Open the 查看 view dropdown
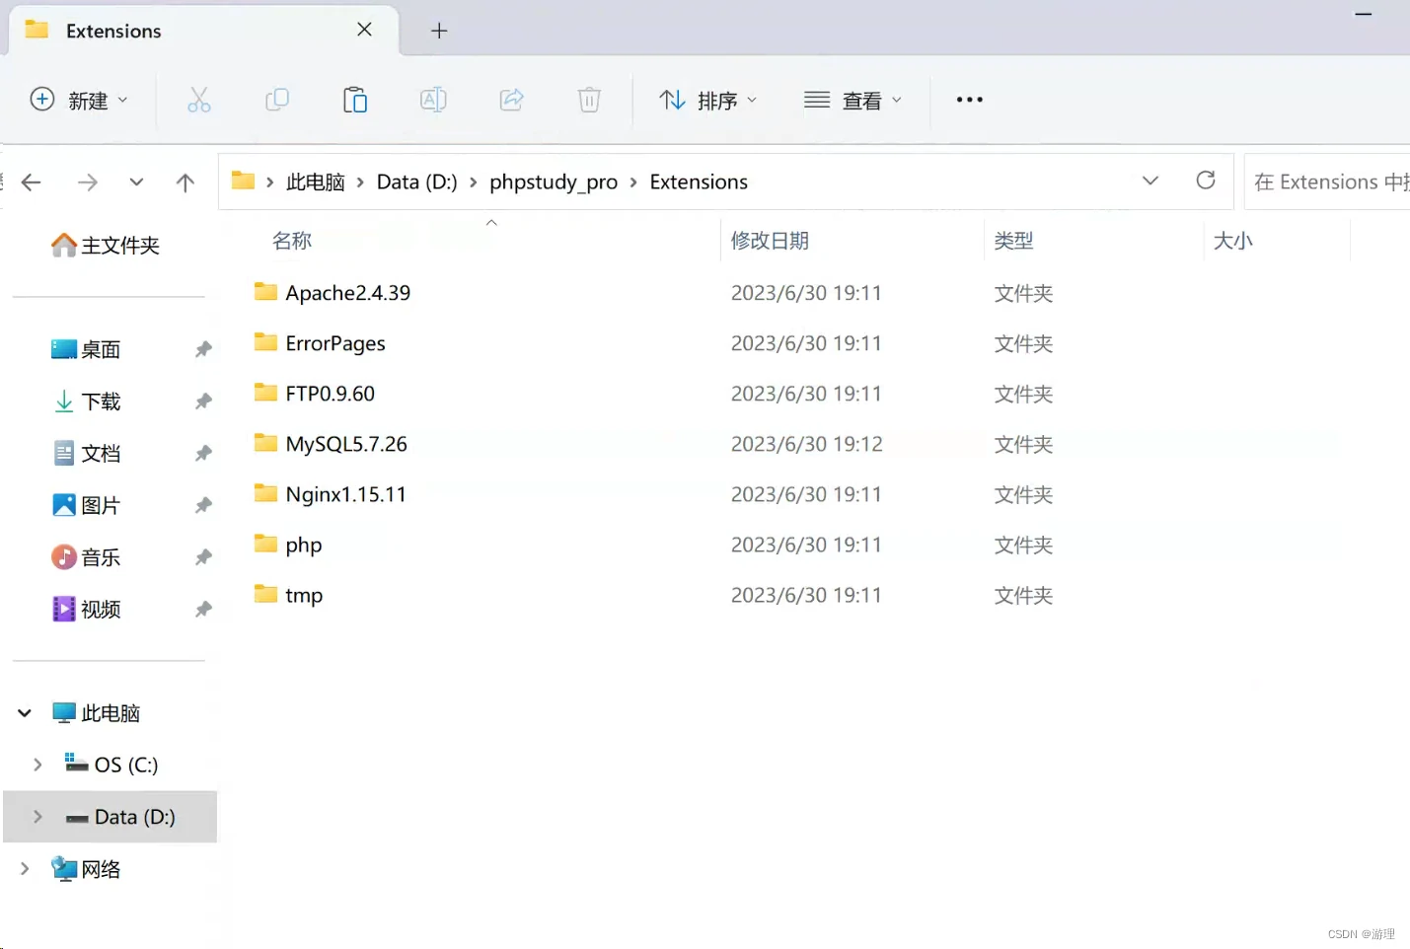The width and height of the screenshot is (1410, 949). click(853, 100)
